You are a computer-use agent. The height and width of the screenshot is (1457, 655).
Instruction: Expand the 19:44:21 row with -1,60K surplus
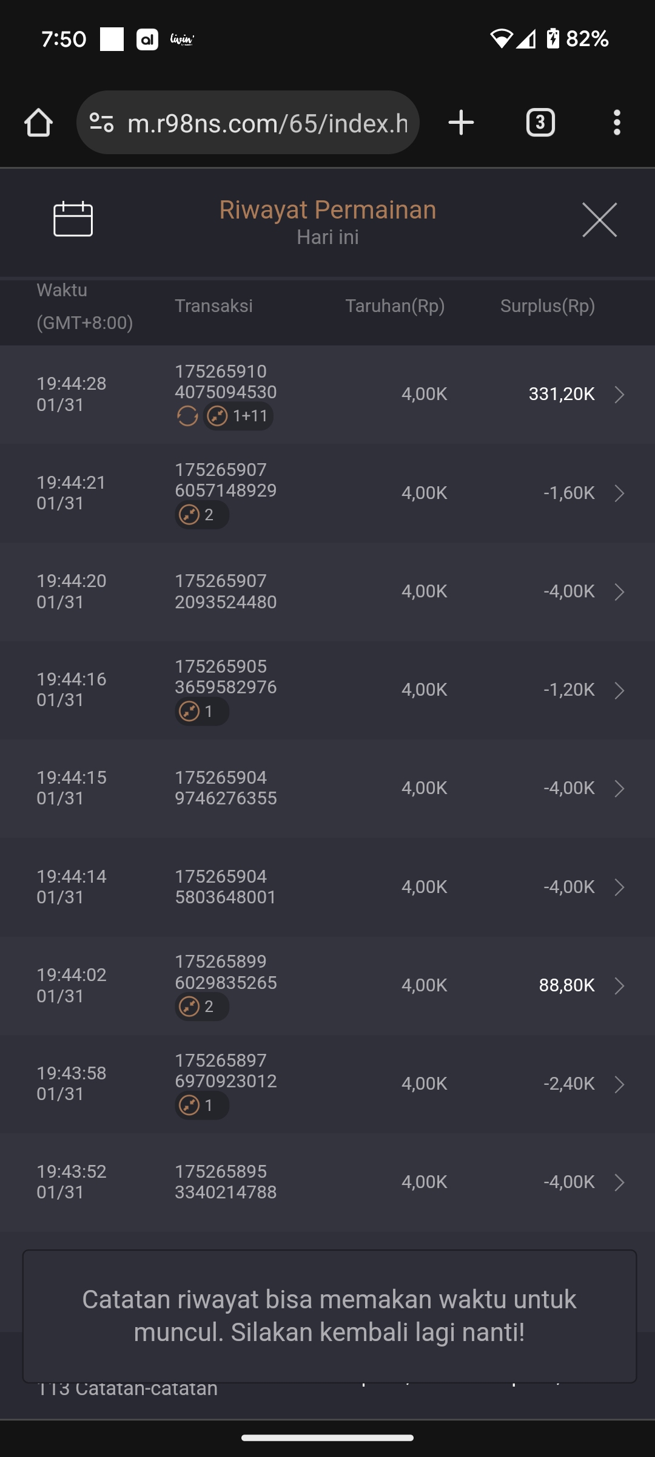click(x=619, y=493)
